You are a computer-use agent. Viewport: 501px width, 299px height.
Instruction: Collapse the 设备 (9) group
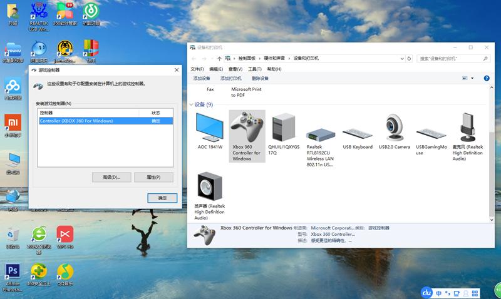191,104
